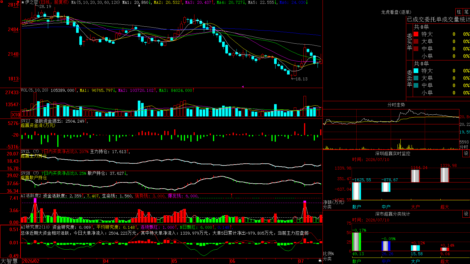The width and height of the screenshot is (470, 264).
Task: Click the 大户 bar valued 1164.24
Action: (415, 176)
